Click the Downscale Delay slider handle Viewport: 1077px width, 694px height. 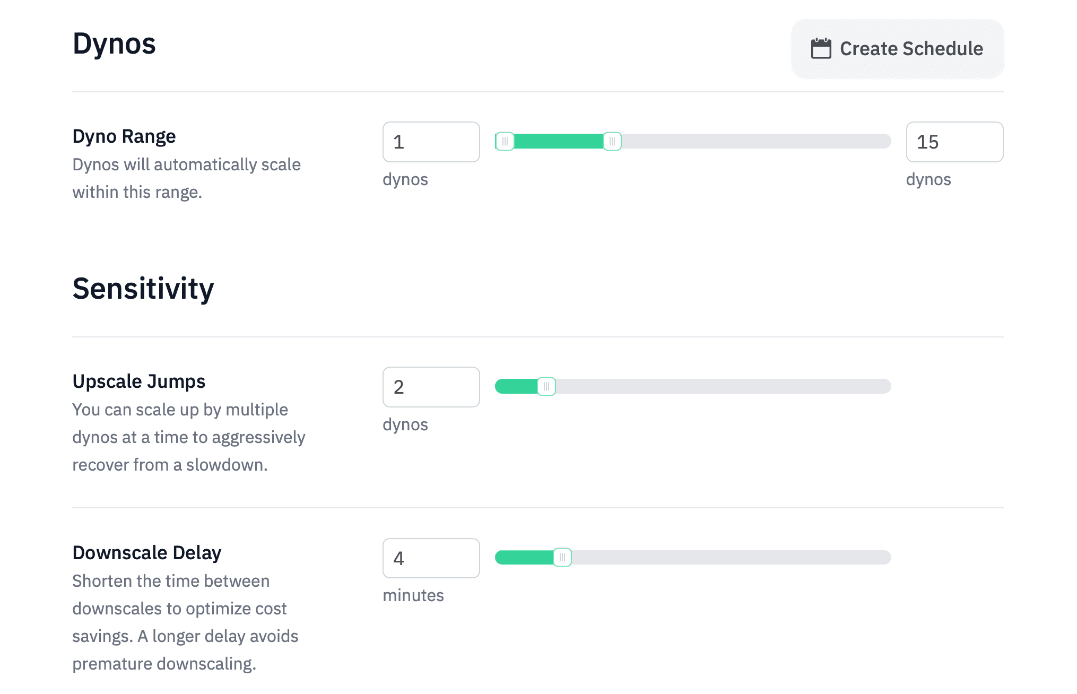pyautogui.click(x=562, y=557)
